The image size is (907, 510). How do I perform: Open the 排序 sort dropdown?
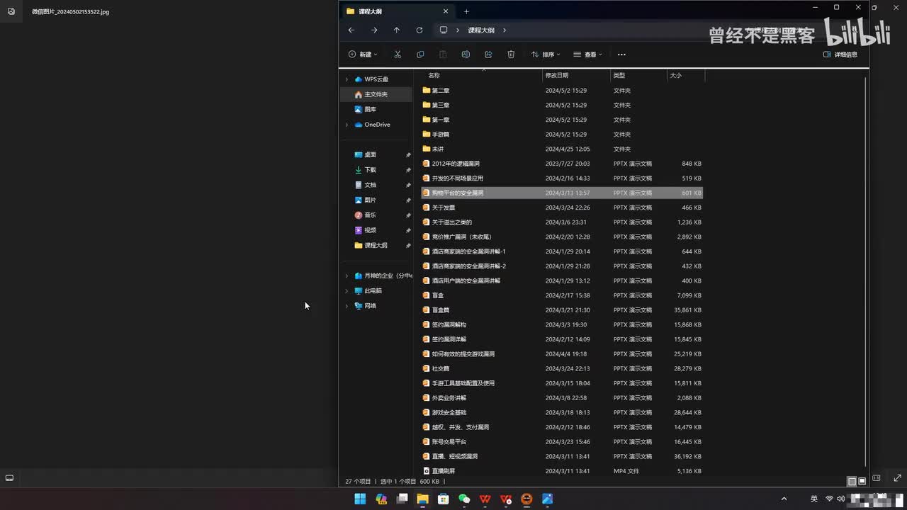[546, 55]
